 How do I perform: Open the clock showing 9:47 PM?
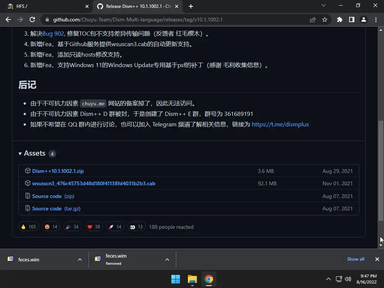point(367,279)
